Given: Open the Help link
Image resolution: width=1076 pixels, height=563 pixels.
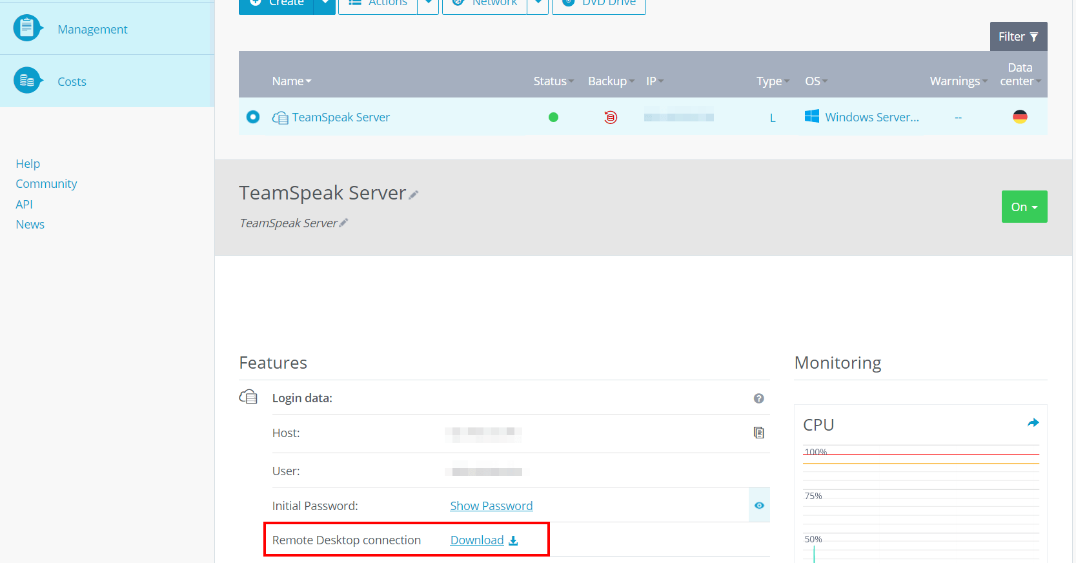Looking at the screenshot, I should point(28,163).
